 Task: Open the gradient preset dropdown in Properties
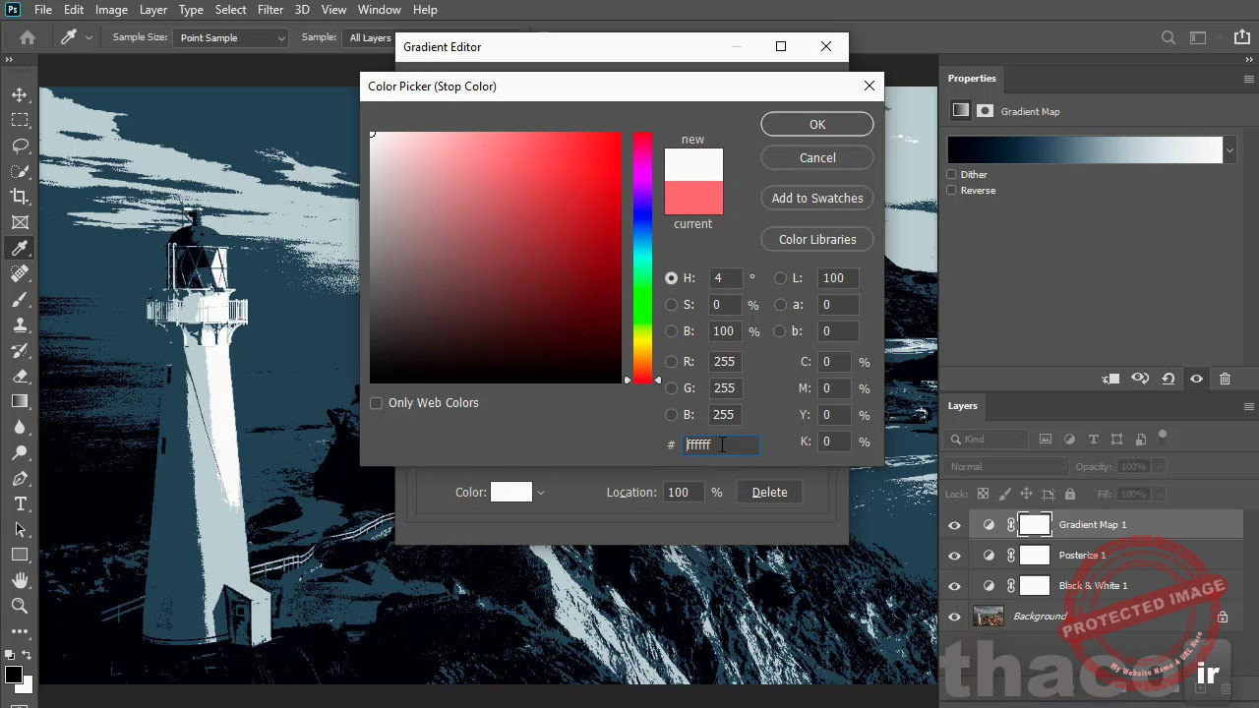1229,149
